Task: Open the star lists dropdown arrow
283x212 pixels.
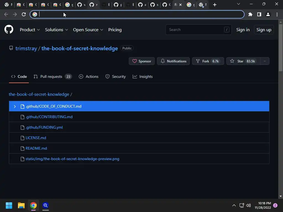Action: coord(265,61)
